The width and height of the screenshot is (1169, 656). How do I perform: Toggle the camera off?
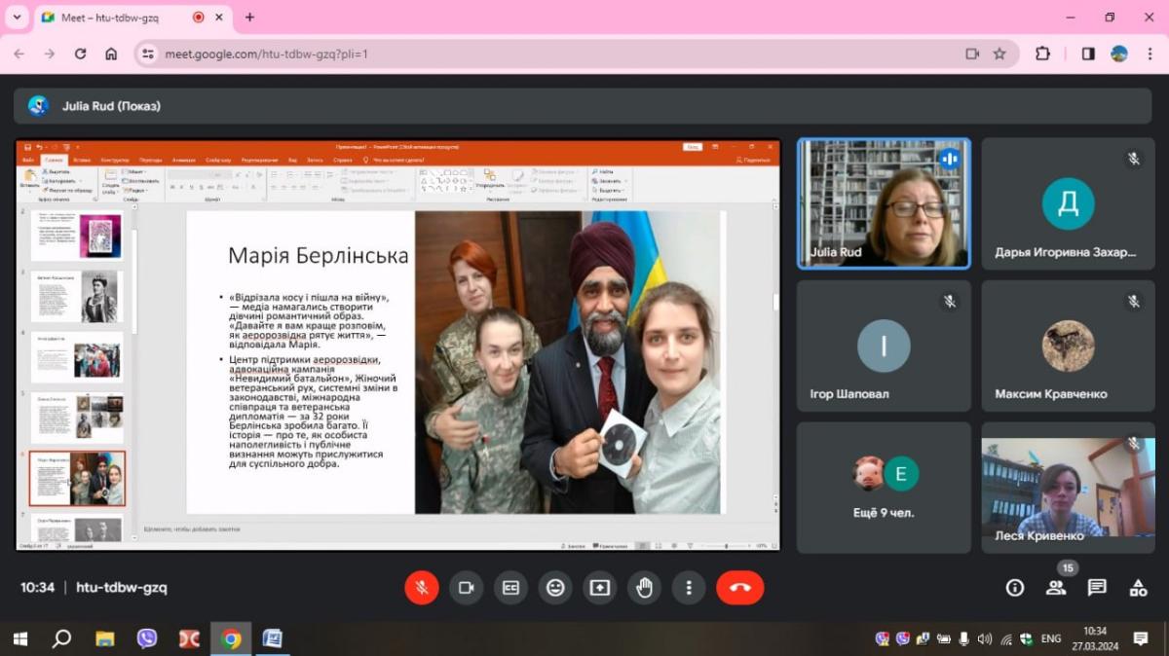[467, 588]
